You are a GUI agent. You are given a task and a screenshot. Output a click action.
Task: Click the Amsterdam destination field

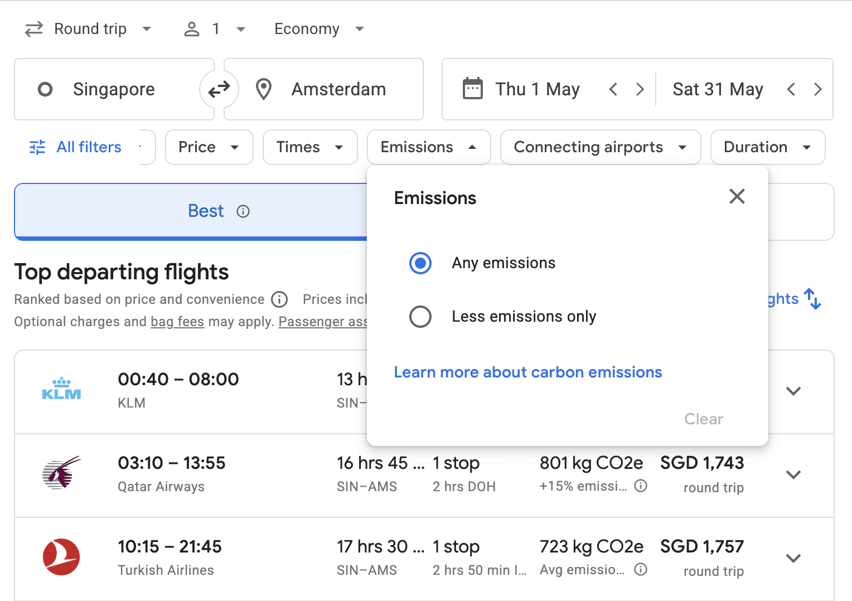[x=338, y=89]
